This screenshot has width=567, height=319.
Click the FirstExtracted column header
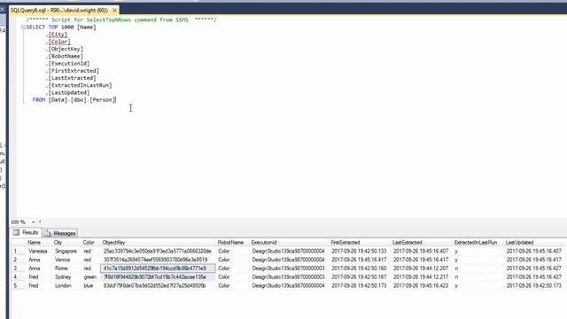pyautogui.click(x=346, y=242)
